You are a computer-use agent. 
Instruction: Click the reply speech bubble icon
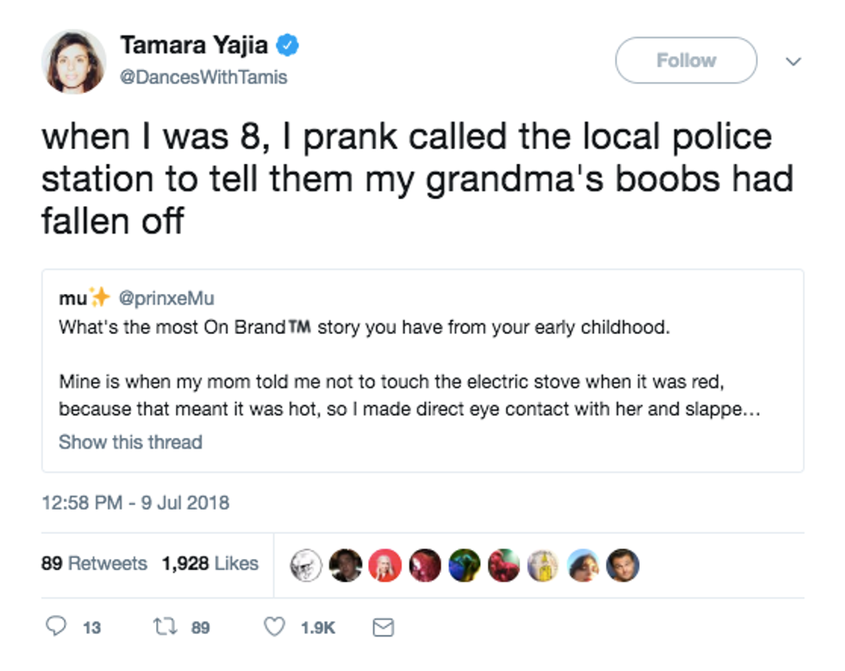click(57, 628)
